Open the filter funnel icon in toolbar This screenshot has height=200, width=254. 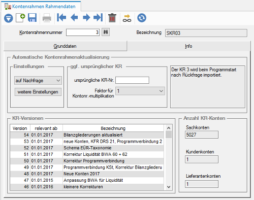(x=9, y=18)
